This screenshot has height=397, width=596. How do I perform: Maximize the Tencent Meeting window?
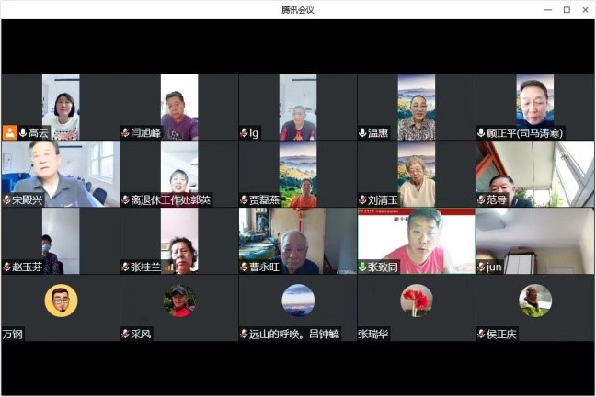(566, 9)
